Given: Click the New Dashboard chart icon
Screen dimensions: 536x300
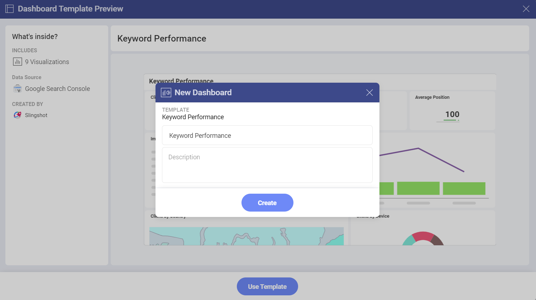Looking at the screenshot, I should pyautogui.click(x=166, y=93).
